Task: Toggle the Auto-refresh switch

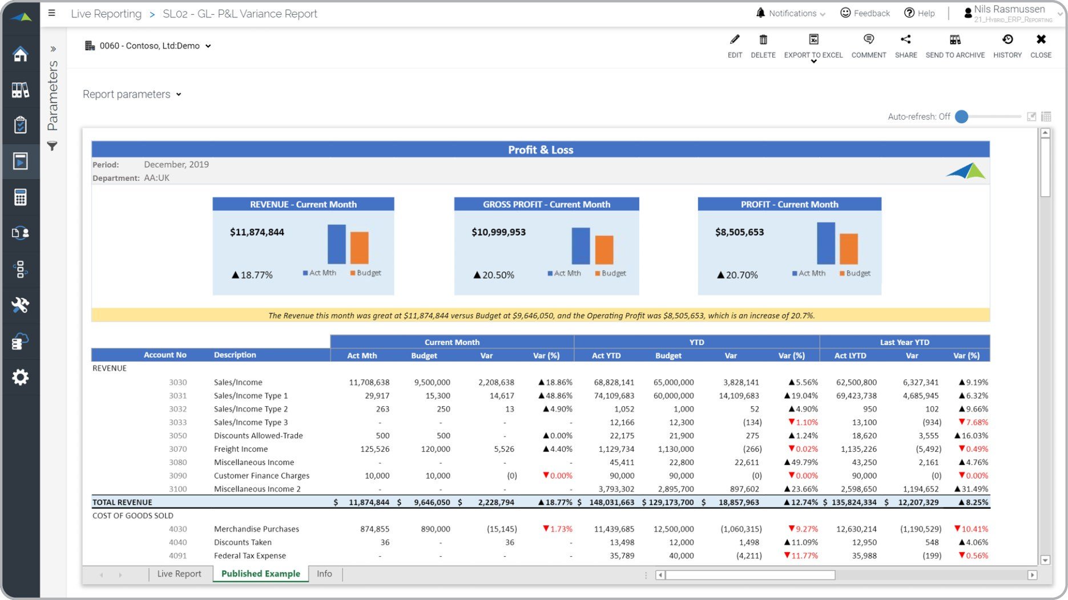Action: click(962, 117)
